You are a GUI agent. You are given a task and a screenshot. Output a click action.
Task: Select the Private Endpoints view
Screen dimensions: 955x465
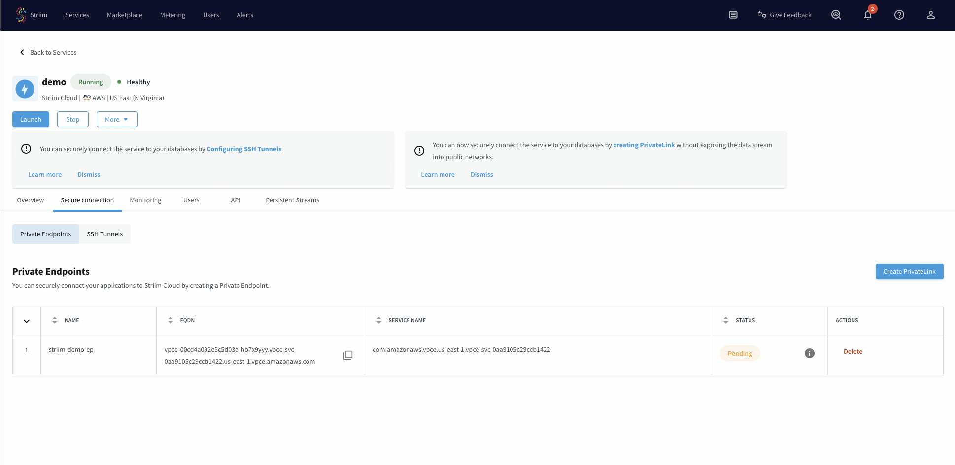(45, 233)
